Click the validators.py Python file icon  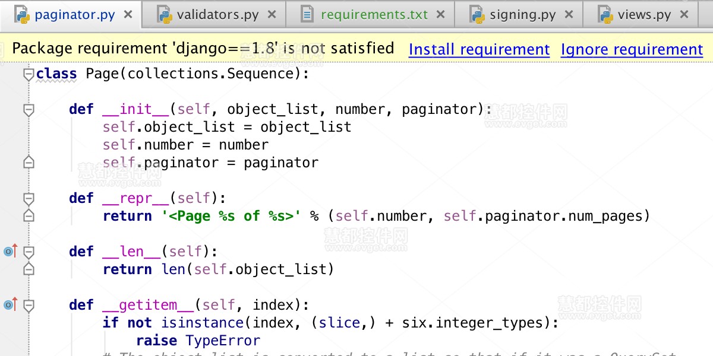[x=165, y=15]
